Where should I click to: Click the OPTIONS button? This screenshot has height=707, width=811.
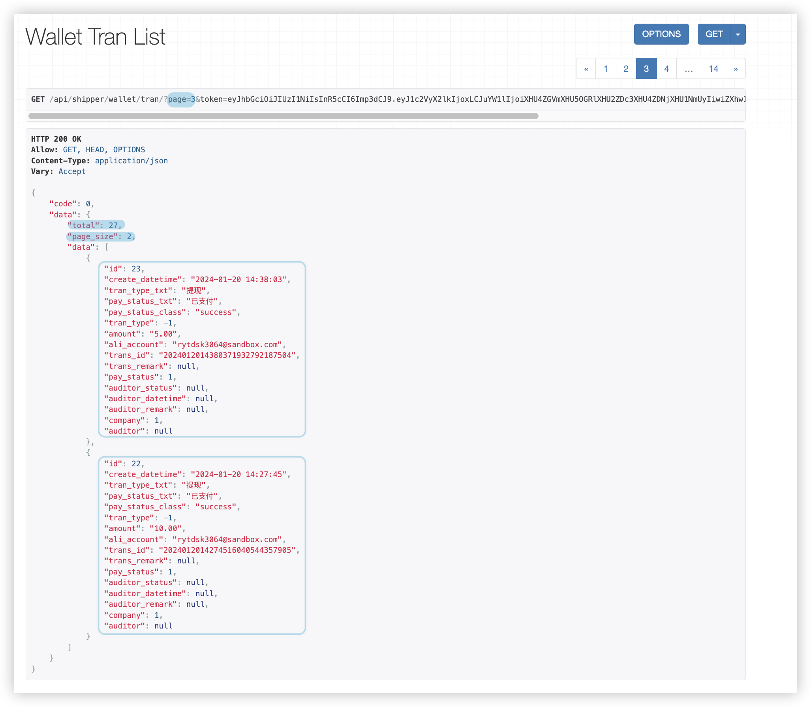coord(661,34)
